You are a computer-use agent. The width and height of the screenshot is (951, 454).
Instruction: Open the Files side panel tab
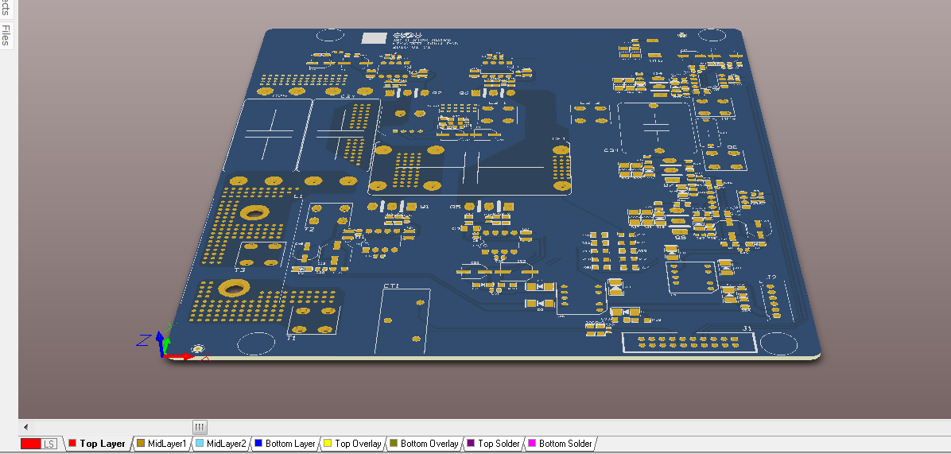coord(6,35)
